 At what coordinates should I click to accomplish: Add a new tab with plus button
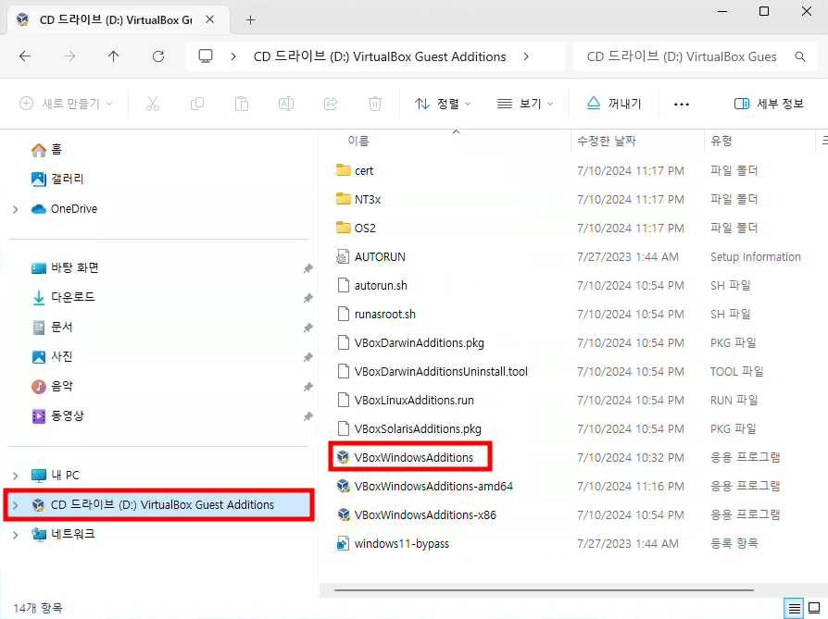pyautogui.click(x=250, y=20)
